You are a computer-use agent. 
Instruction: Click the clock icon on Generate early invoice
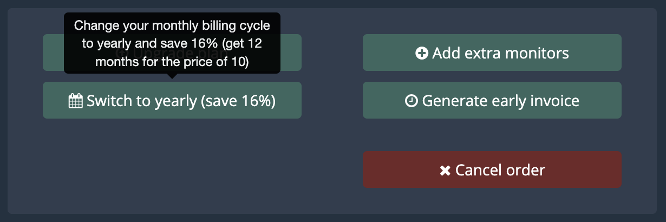tap(412, 101)
